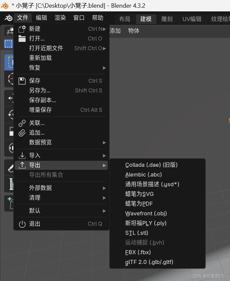
Task: Switch to the 布局 workspace tab
Action: coord(125,19)
